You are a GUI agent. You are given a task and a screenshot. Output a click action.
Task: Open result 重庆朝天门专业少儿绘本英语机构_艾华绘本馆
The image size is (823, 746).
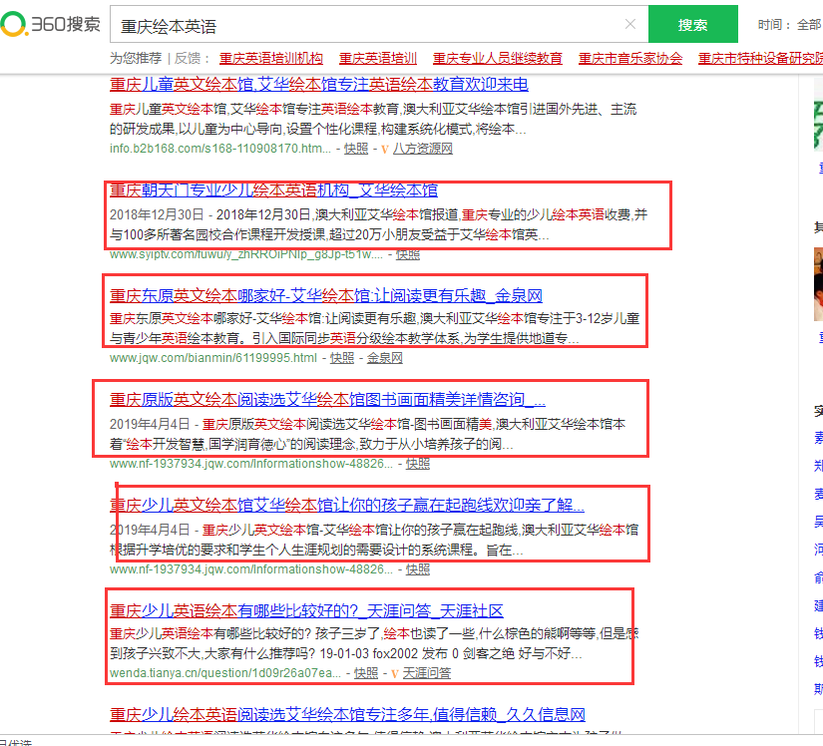pyautogui.click(x=273, y=190)
